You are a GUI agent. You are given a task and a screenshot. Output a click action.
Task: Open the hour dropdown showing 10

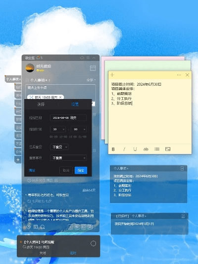click(x=58, y=129)
